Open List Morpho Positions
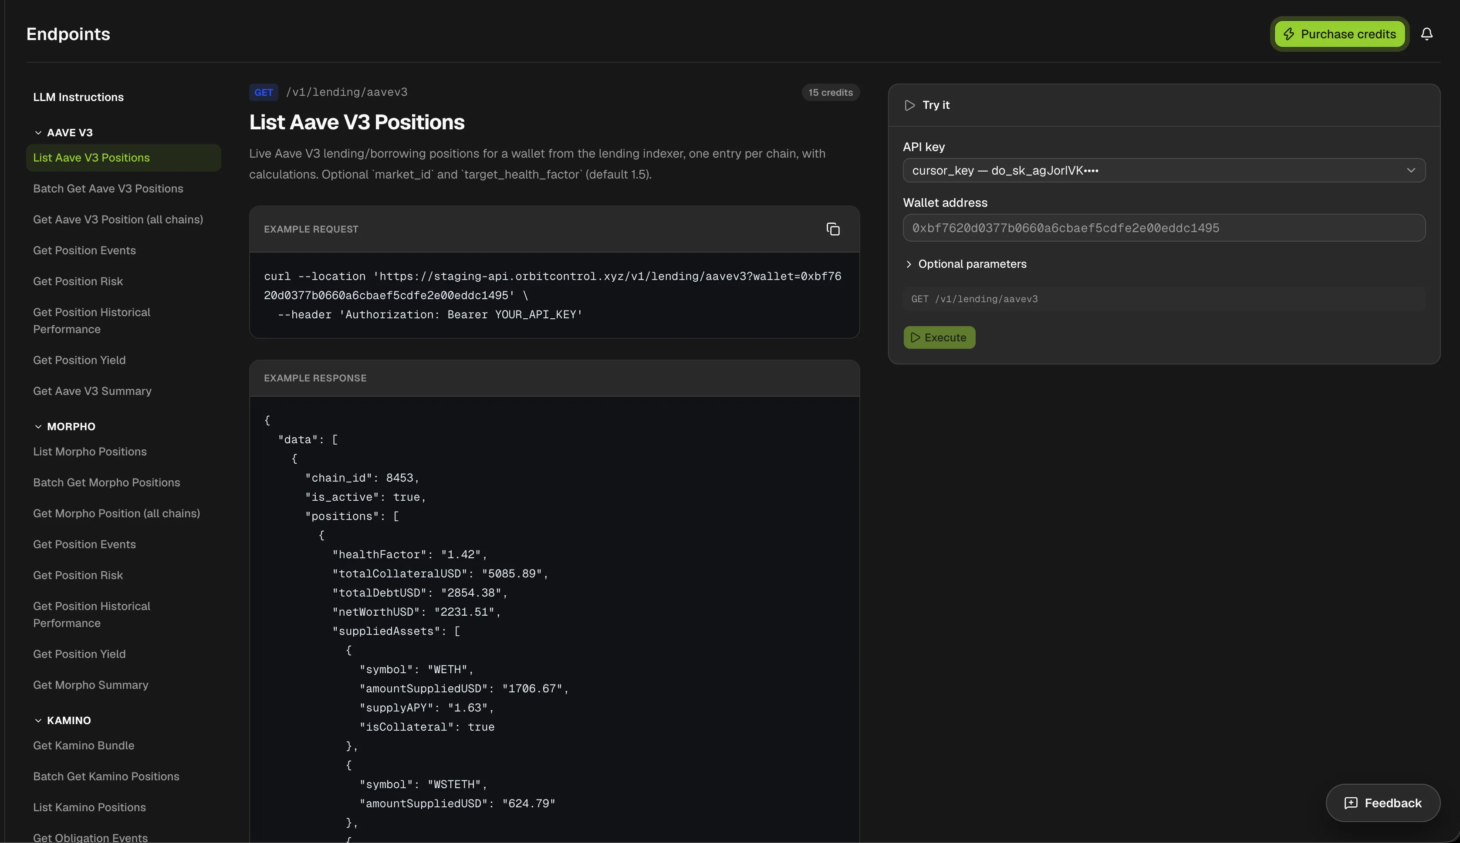Viewport: 1460px width, 843px height. [x=90, y=452]
